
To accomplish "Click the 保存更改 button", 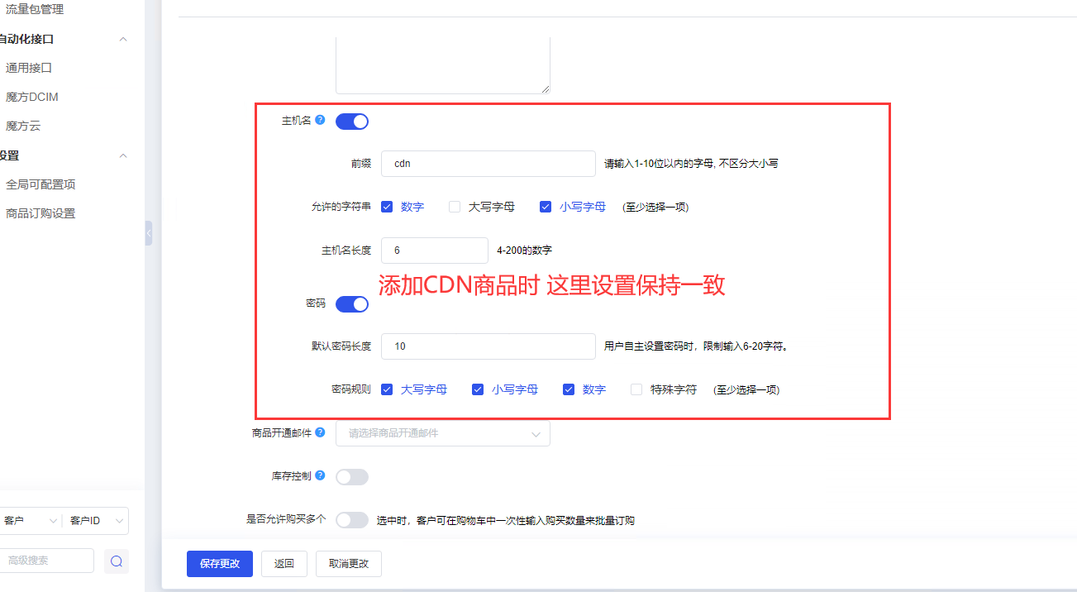I will [220, 564].
